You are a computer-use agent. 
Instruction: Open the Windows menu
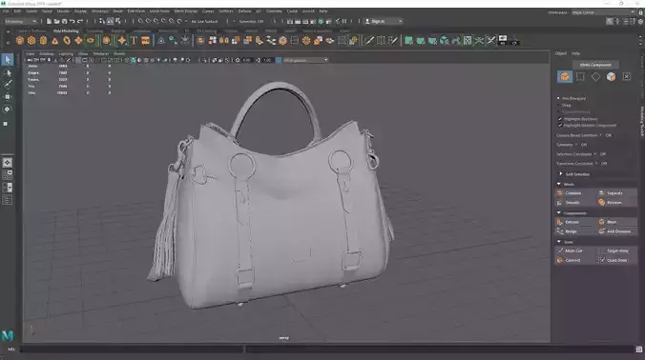point(99,11)
